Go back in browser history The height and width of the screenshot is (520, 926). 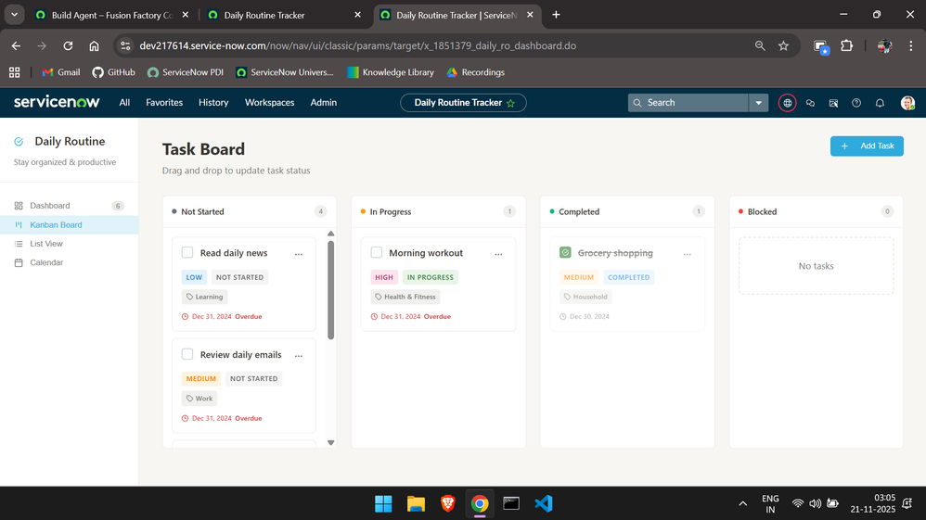(x=16, y=45)
